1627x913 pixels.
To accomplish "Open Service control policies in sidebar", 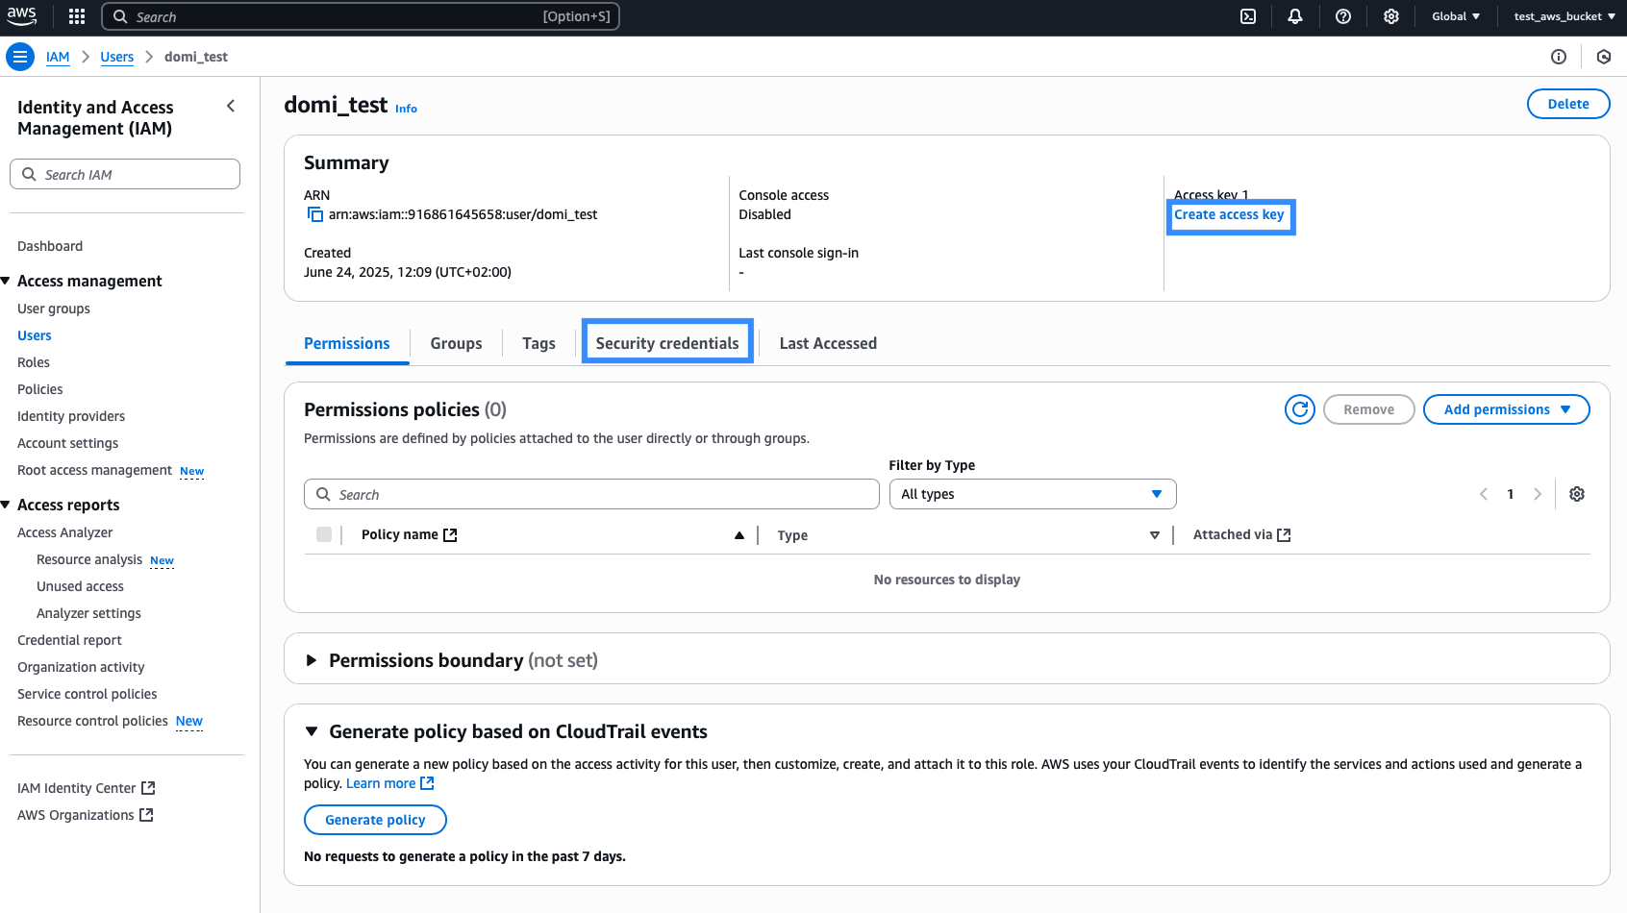I will click(x=88, y=694).
